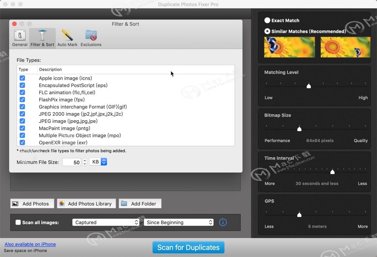Viewport: 377px width, 257px height.
Task: Click the blue info icon beside Since Beginning
Action: pyautogui.click(x=223, y=222)
